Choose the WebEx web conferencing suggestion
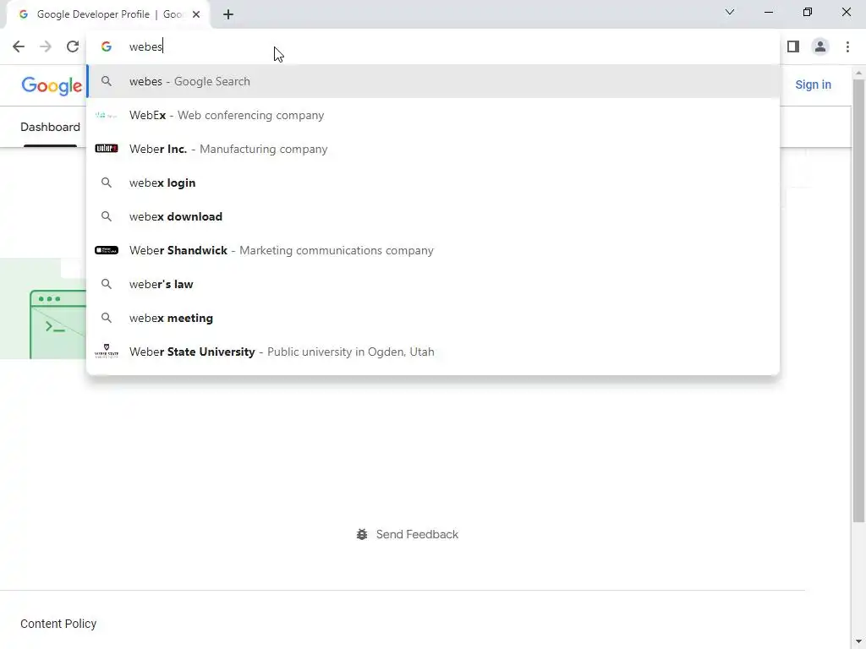The image size is (866, 649). [433, 115]
